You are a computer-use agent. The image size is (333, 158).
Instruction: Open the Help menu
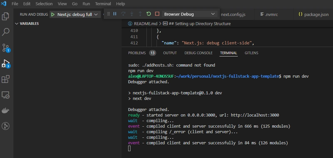click(x=120, y=4)
